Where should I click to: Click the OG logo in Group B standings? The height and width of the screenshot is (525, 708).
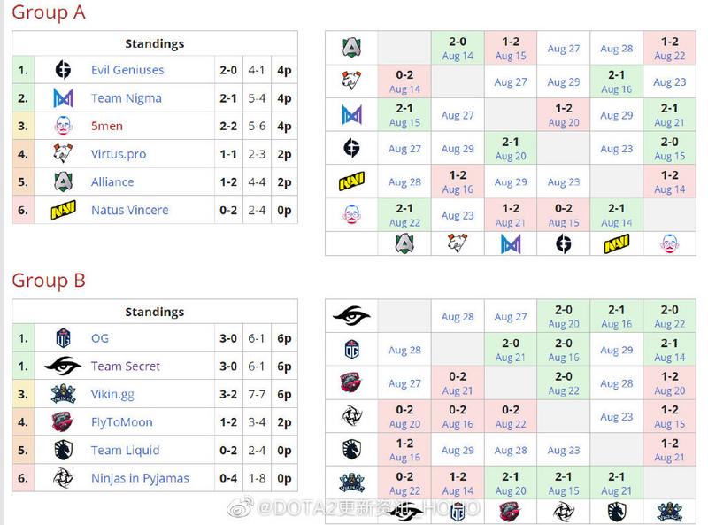[x=63, y=338]
